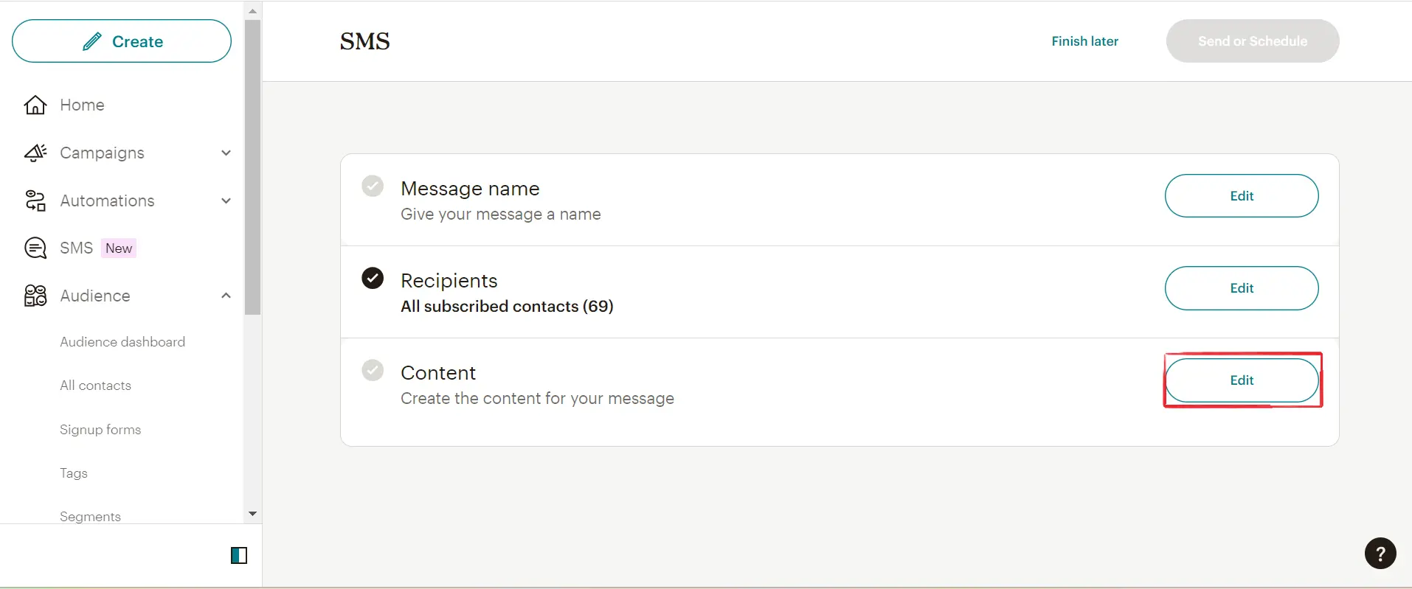Go to All contacts
This screenshot has height=589, width=1412.
(96, 386)
